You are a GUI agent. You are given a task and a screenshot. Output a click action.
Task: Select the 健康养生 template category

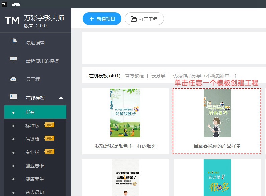pos(35,179)
